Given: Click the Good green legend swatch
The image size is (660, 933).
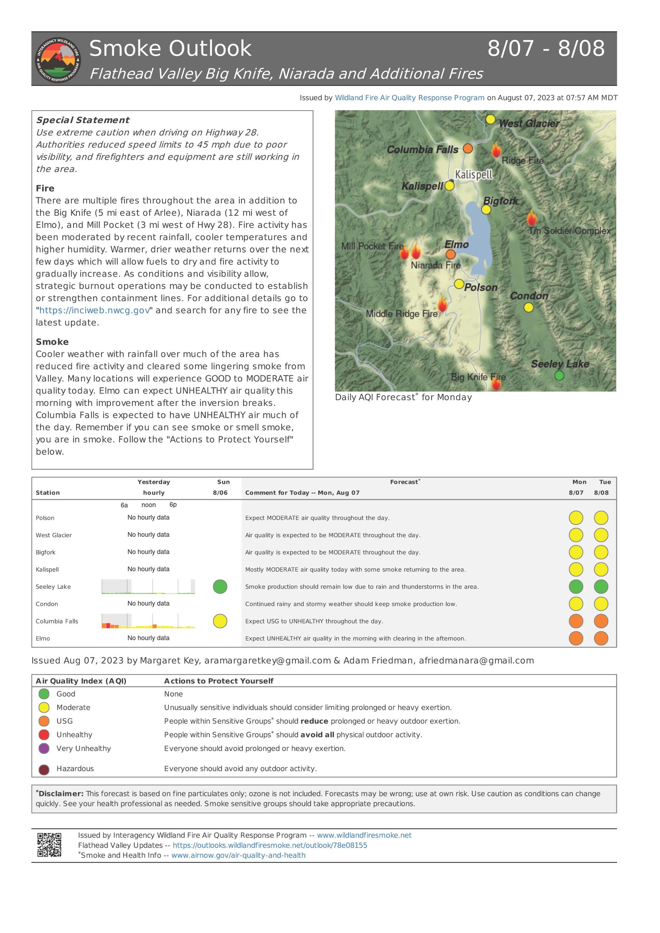Looking at the screenshot, I should [x=44, y=694].
